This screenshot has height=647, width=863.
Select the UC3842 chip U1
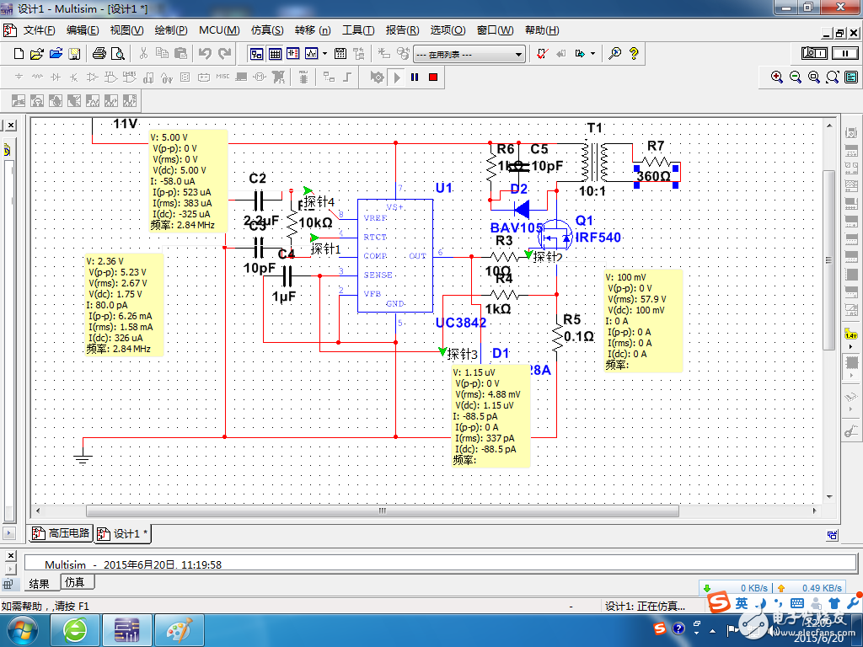click(395, 256)
